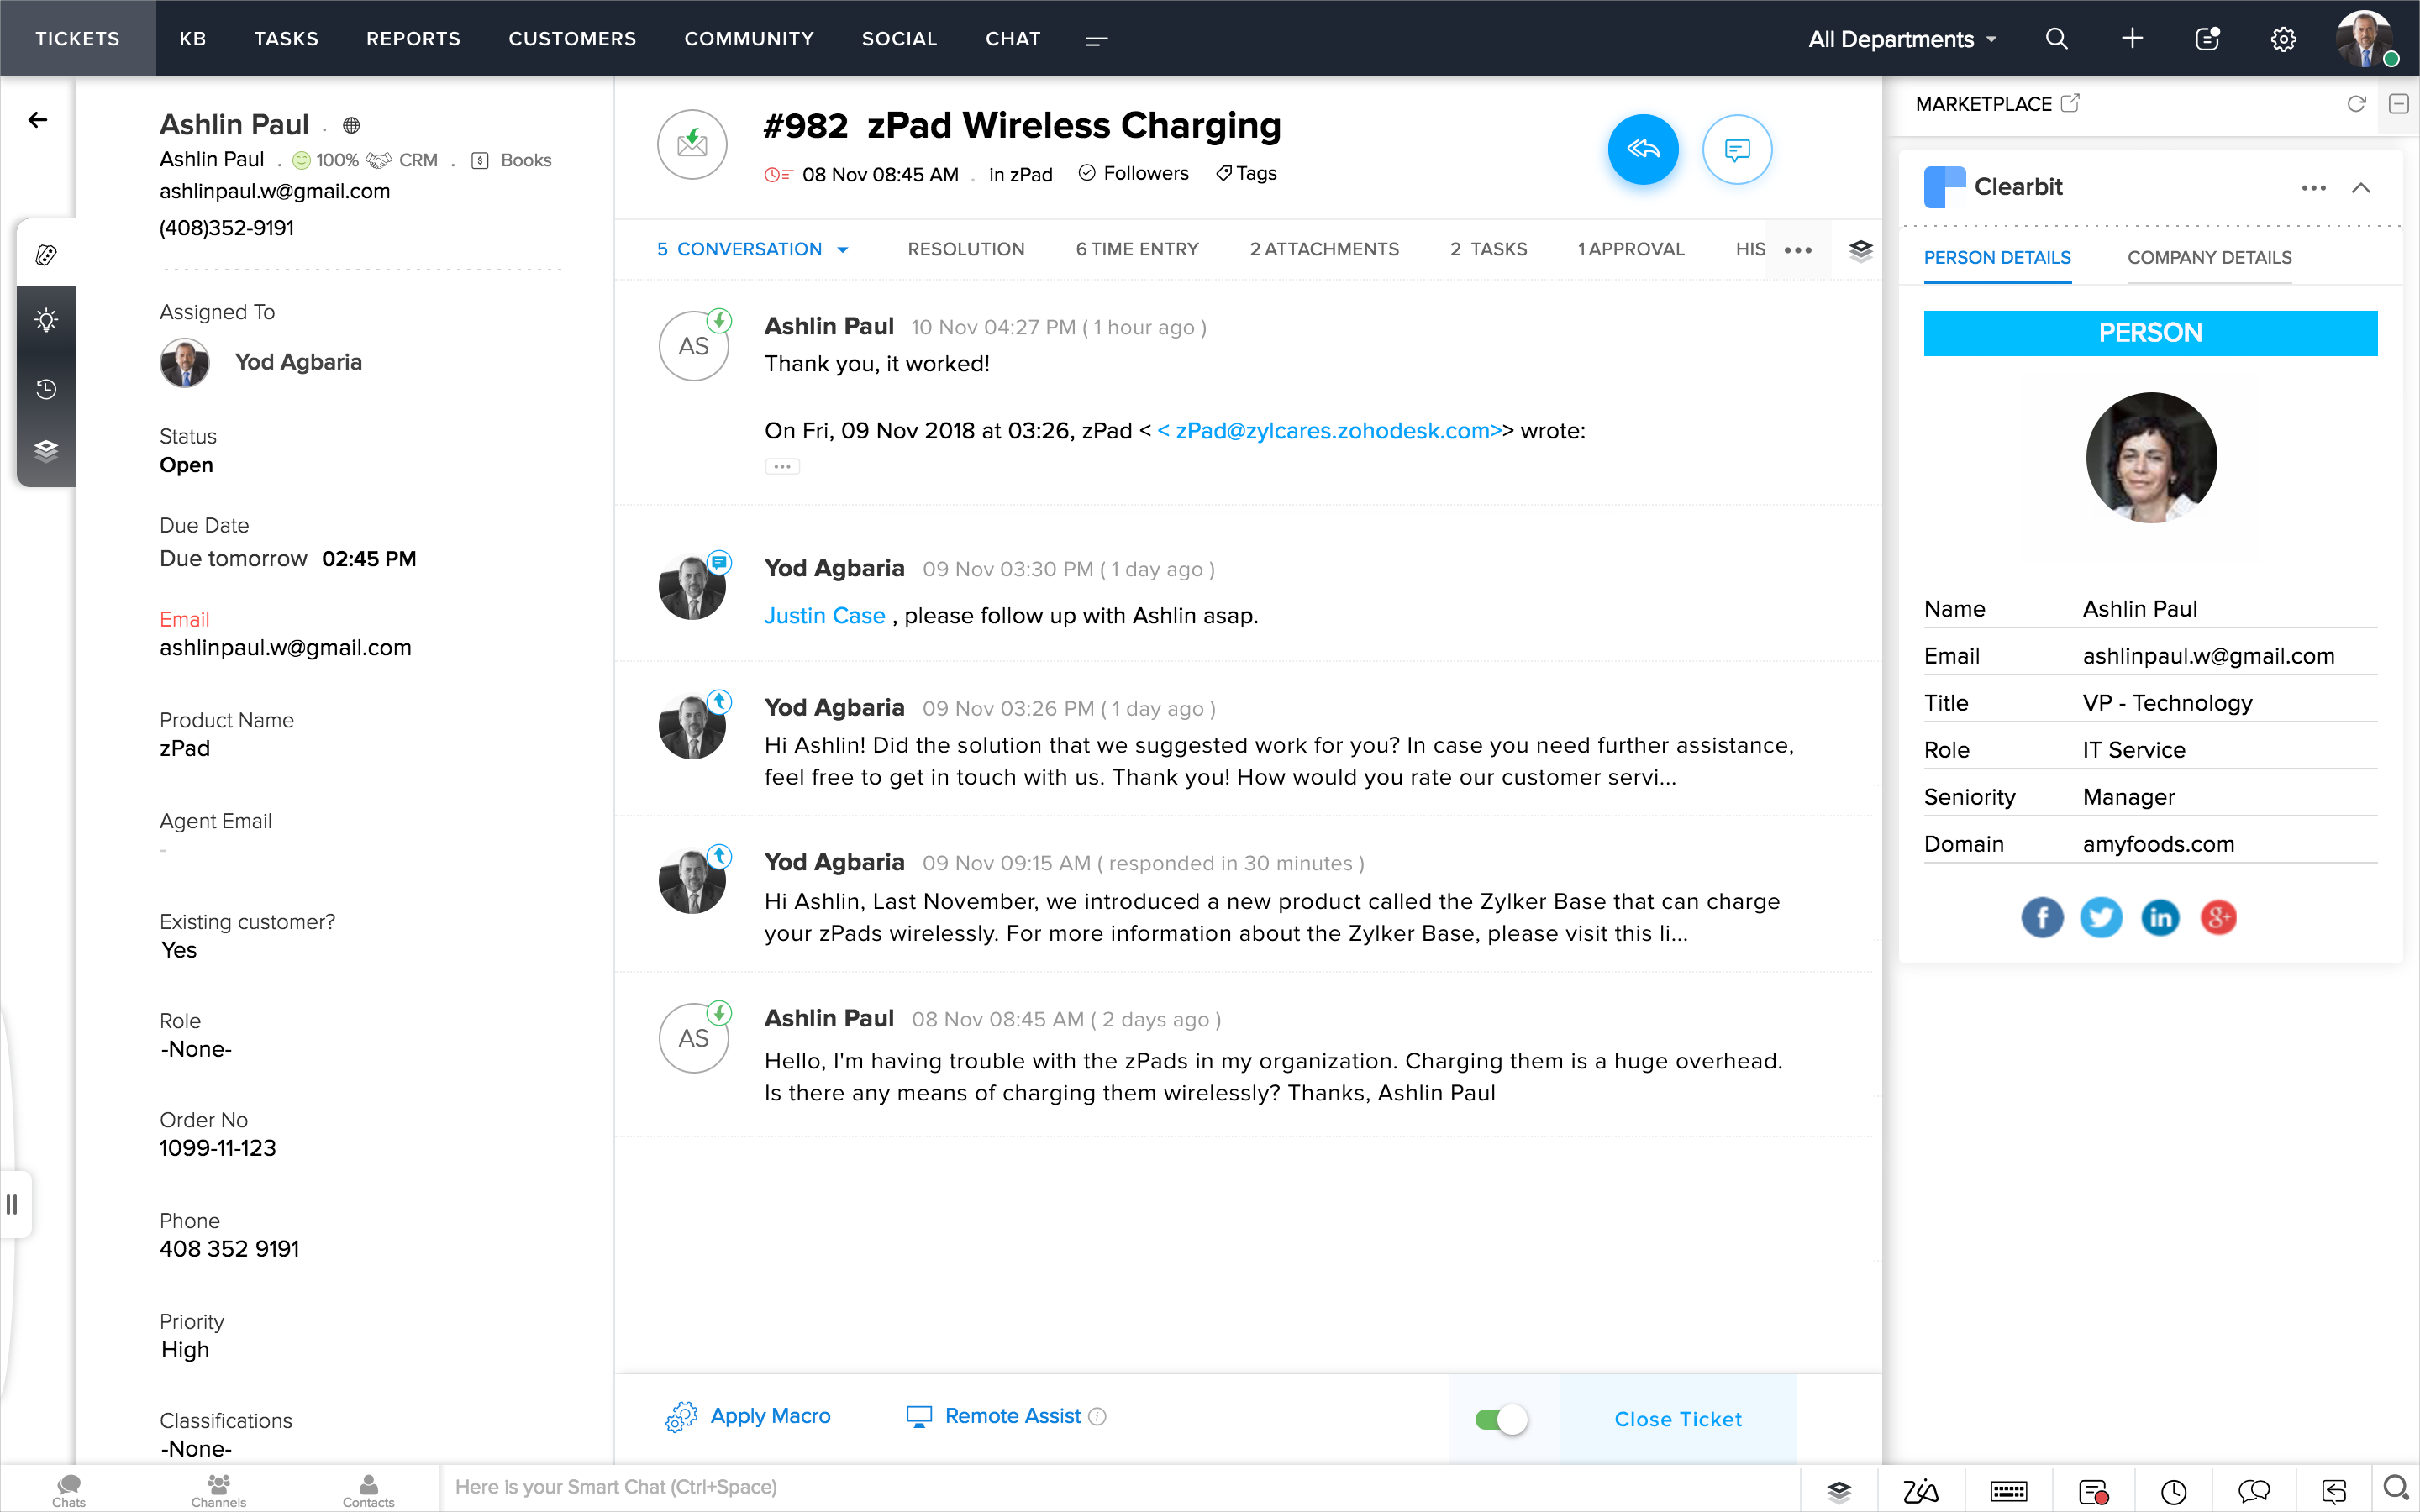The height and width of the screenshot is (1512, 2420).
Task: Click the history clock sidebar icon
Action: tap(46, 389)
